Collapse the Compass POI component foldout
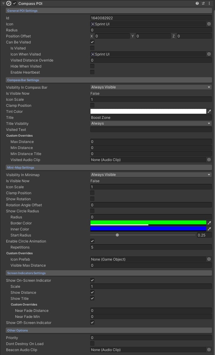The width and height of the screenshot is (215, 355). 3,3
